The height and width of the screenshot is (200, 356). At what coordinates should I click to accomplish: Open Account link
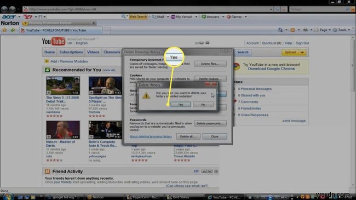[252, 43]
